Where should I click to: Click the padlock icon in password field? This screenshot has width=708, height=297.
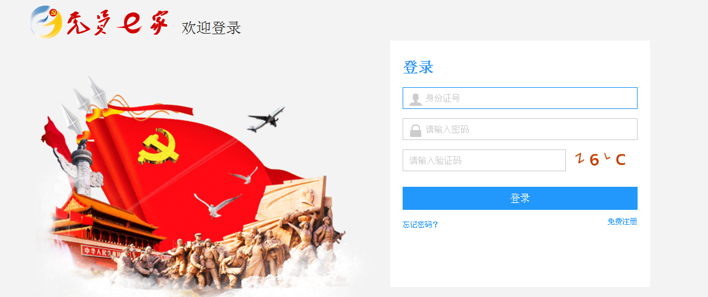coord(416,130)
